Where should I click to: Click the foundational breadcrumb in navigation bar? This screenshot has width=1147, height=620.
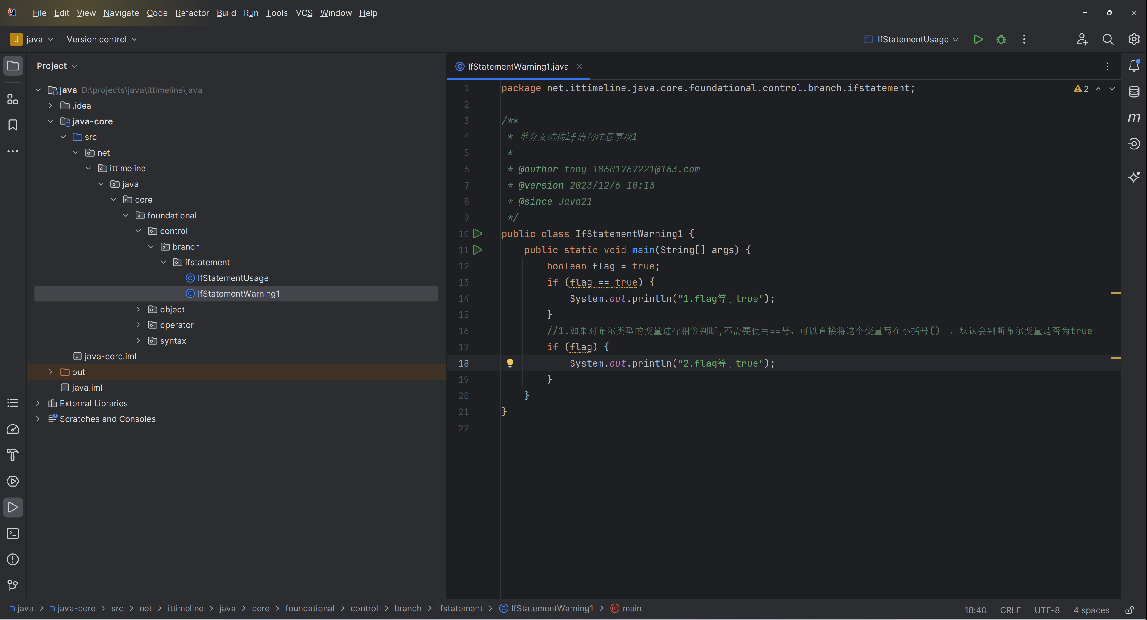coord(310,608)
